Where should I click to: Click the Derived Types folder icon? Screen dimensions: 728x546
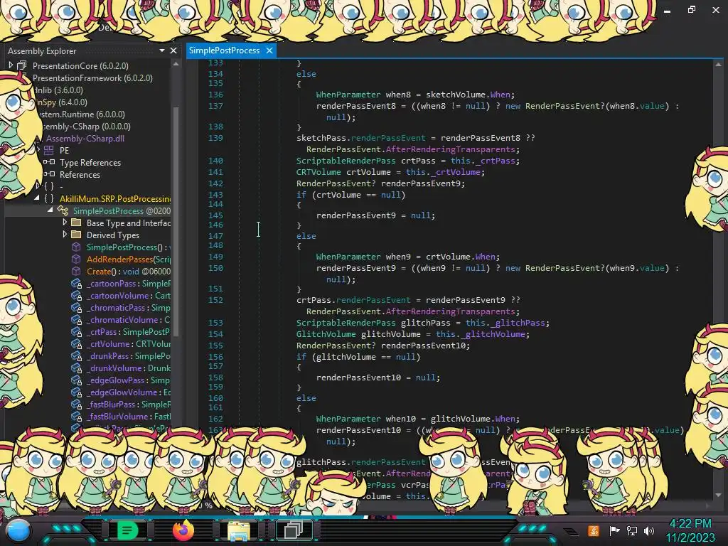tap(76, 235)
